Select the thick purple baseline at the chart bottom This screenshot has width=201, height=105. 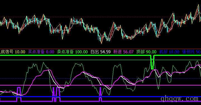pyautogui.click(x=100, y=102)
